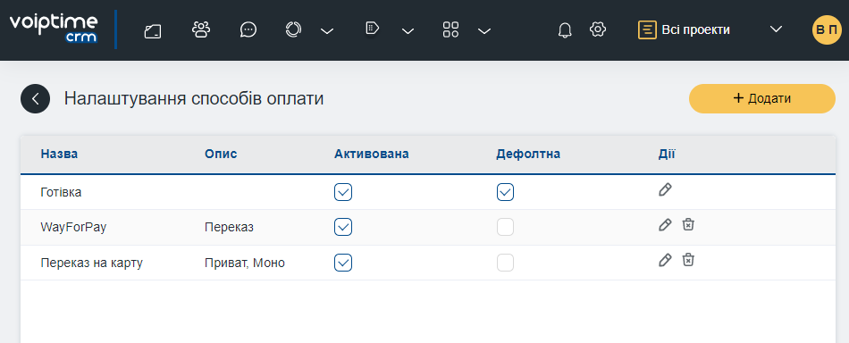The height and width of the screenshot is (343, 849).
Task: Open settings gear icon
Action: tap(598, 29)
